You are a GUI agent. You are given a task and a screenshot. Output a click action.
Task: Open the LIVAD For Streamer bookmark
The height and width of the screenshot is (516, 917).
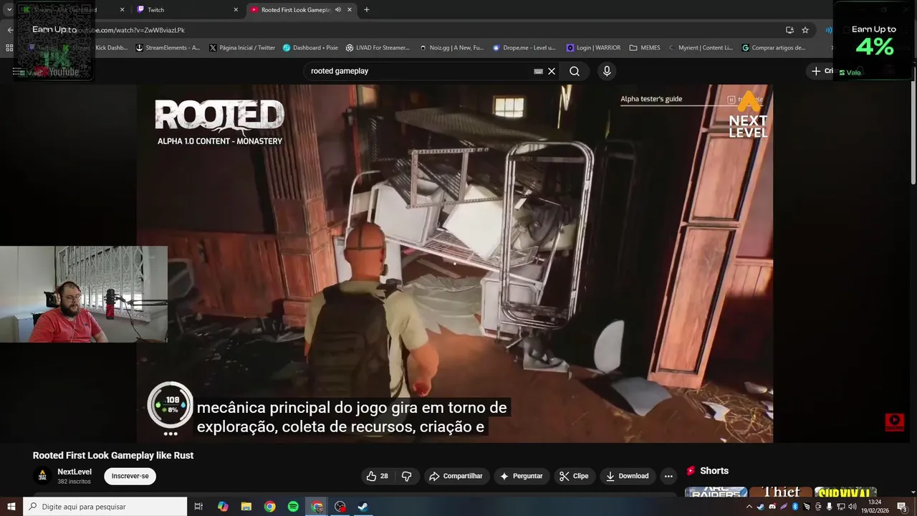[378, 48]
